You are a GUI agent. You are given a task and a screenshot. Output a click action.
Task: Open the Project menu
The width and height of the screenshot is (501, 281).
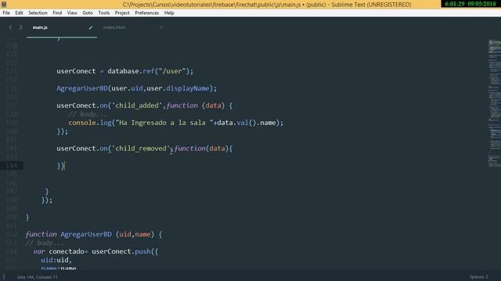click(x=122, y=12)
